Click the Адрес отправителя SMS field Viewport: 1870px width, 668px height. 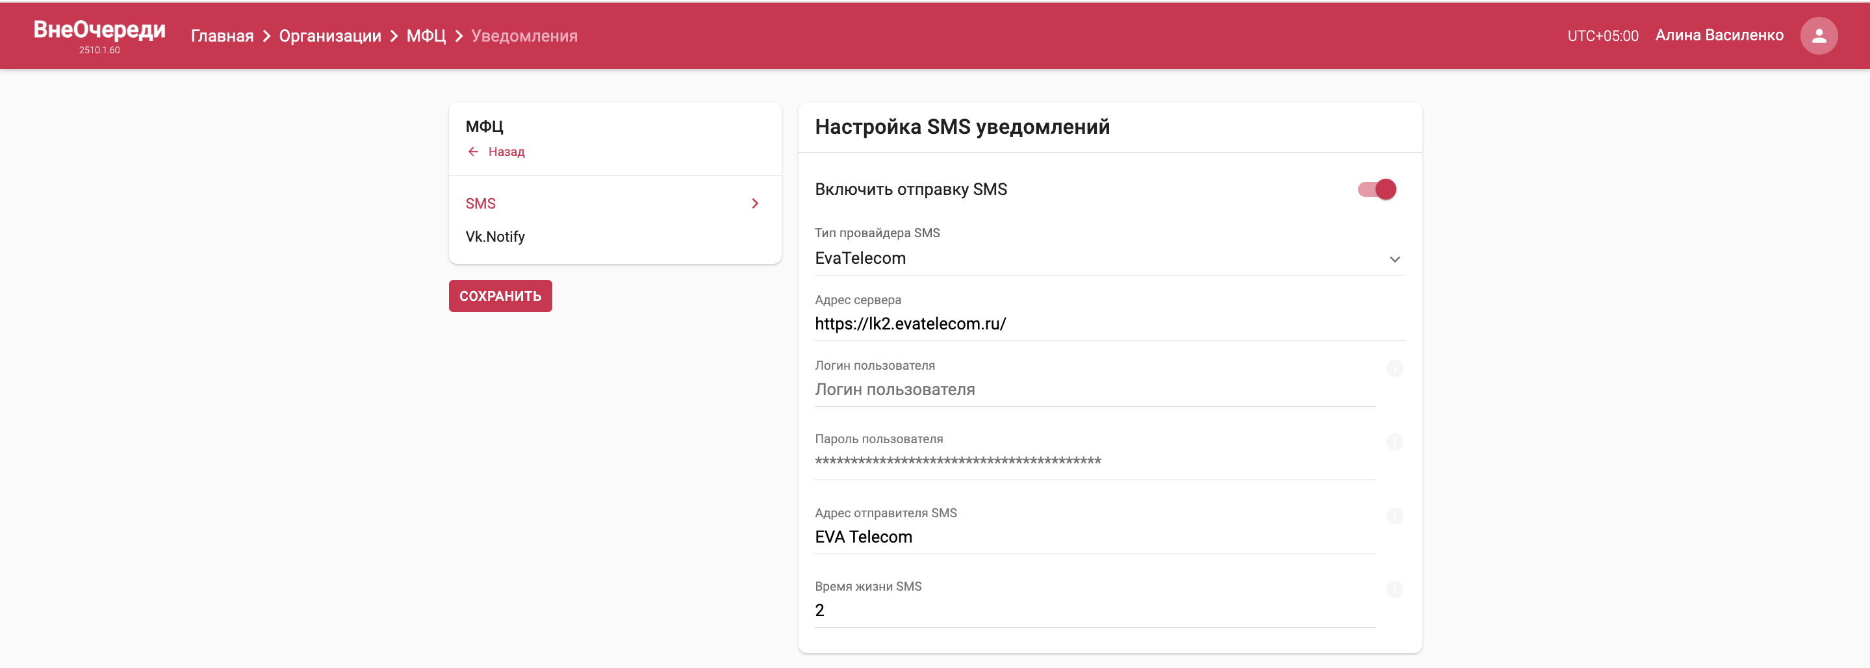[1095, 537]
